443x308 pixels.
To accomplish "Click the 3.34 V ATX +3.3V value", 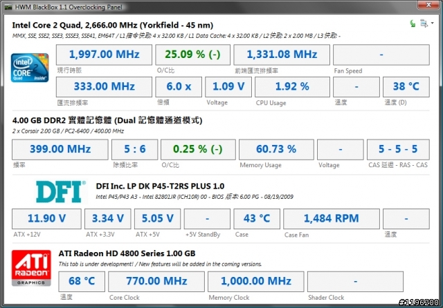I will pyautogui.click(x=108, y=219).
